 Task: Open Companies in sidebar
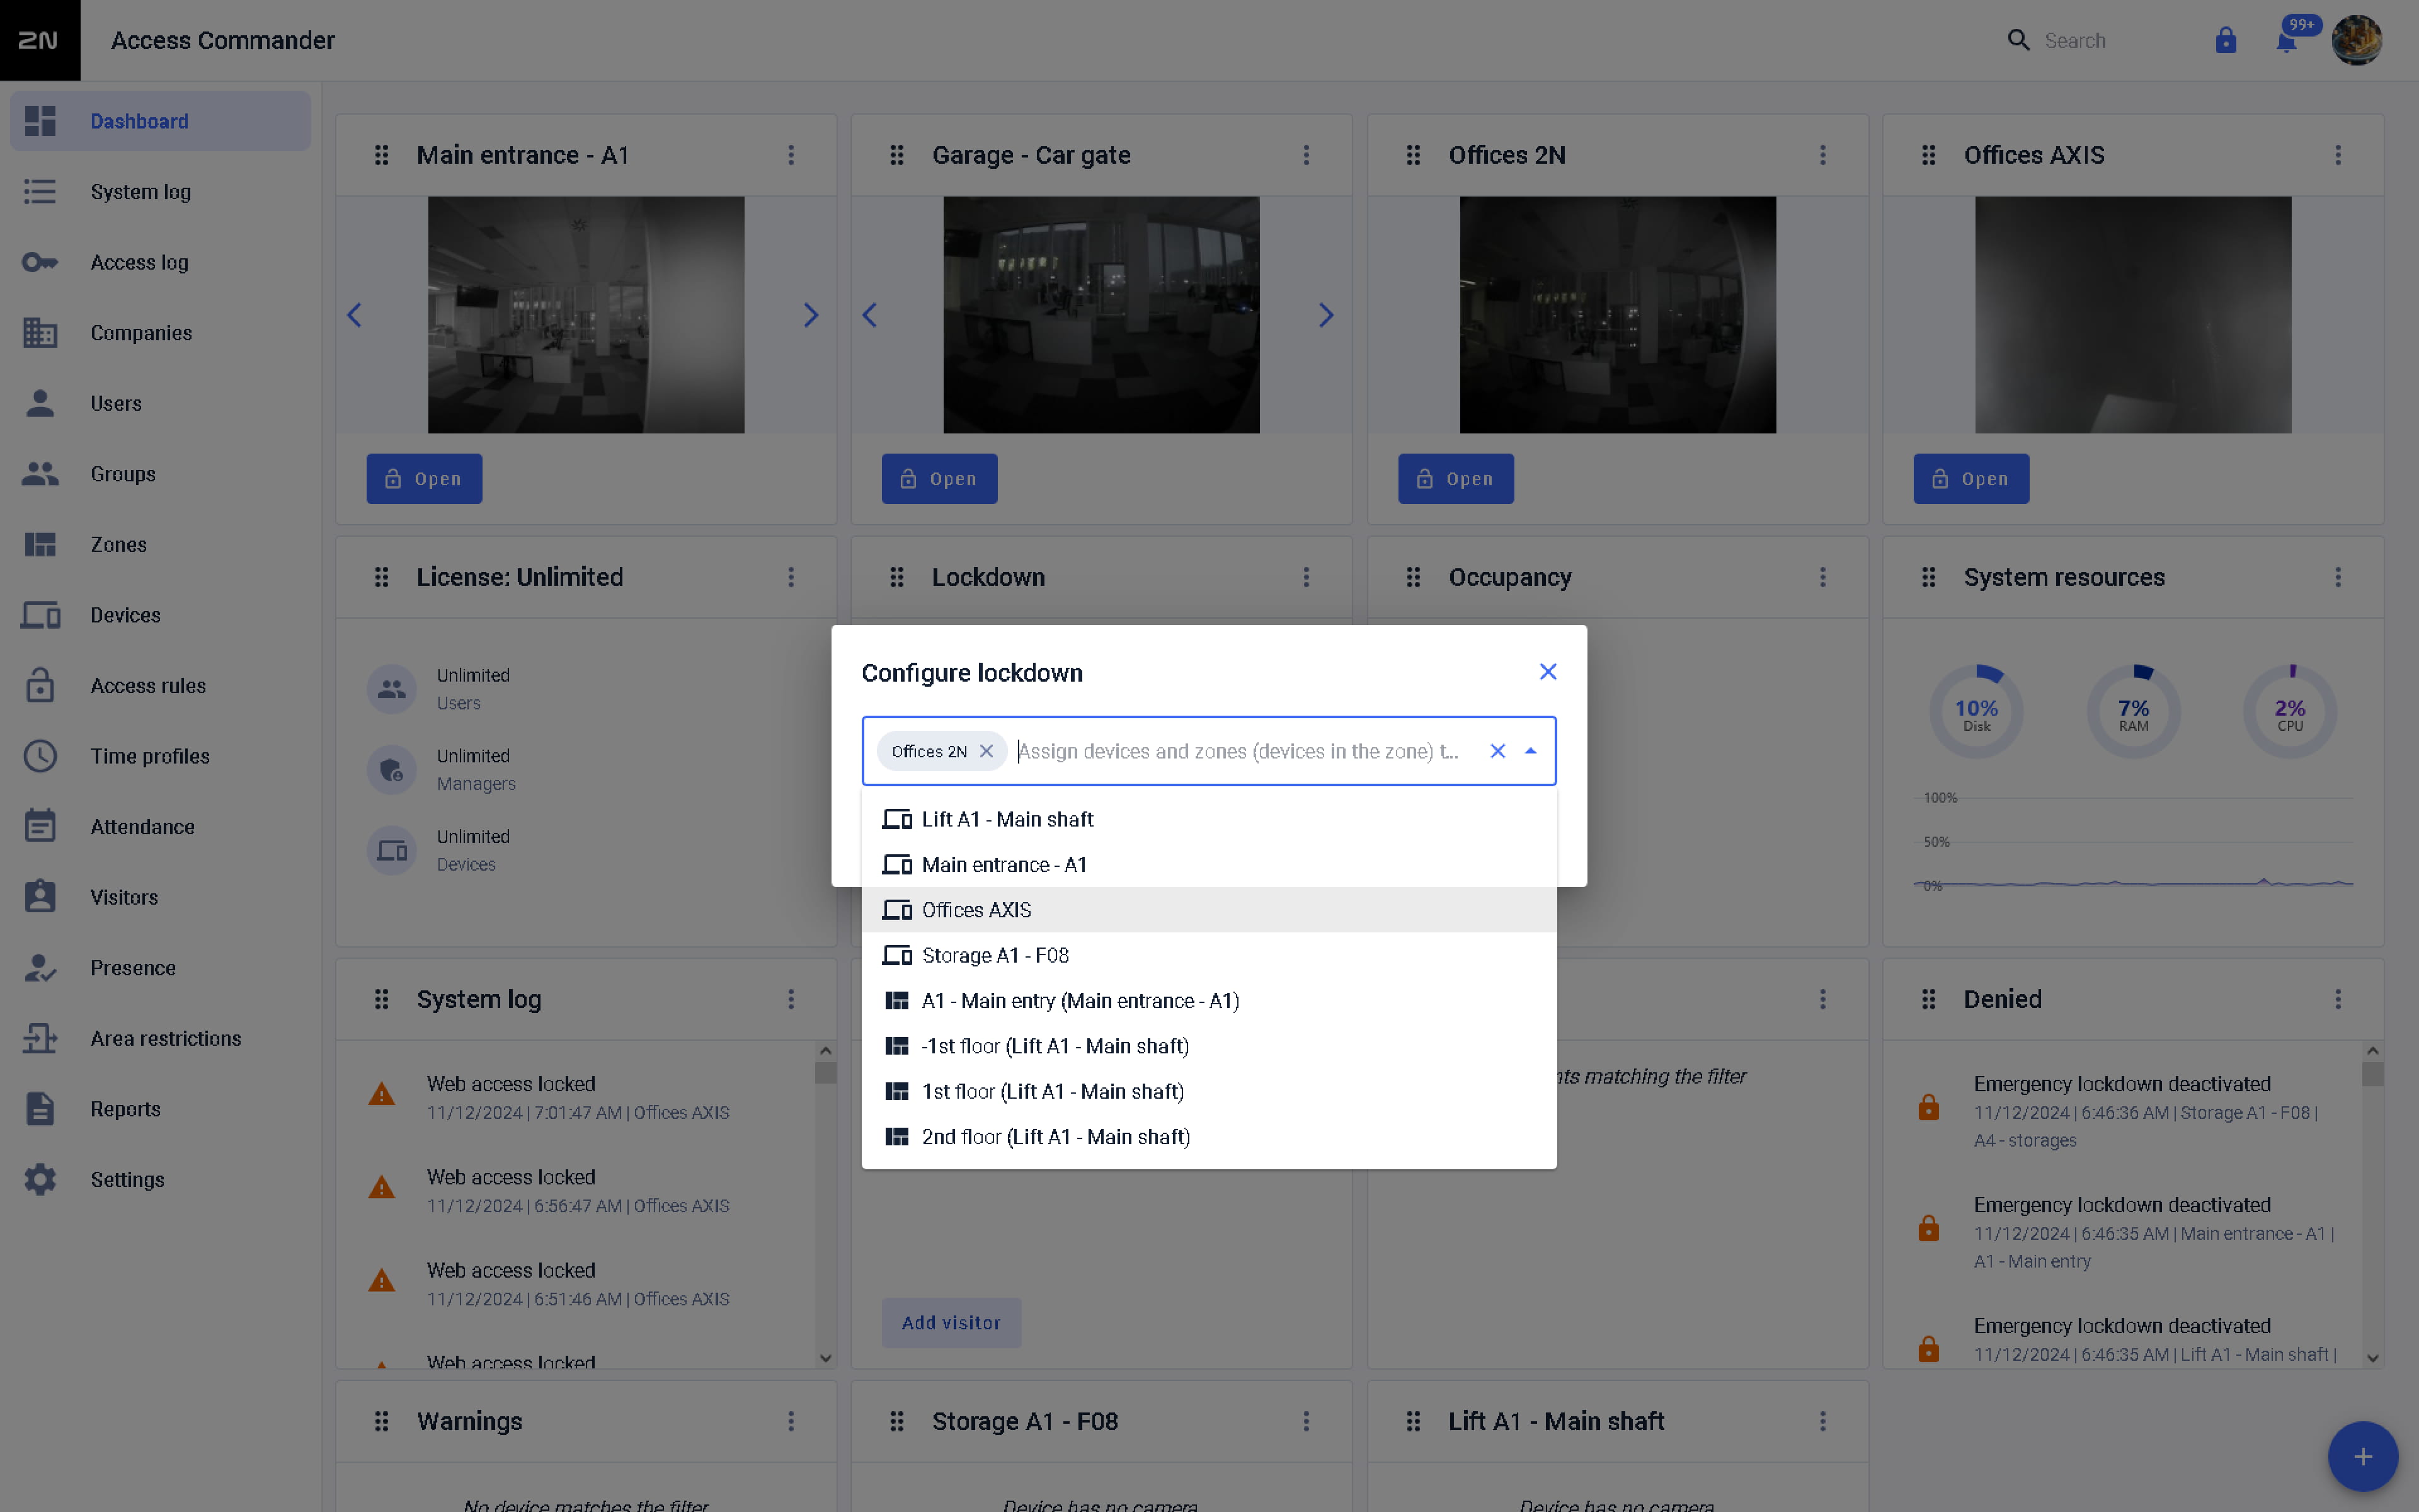pos(160,333)
